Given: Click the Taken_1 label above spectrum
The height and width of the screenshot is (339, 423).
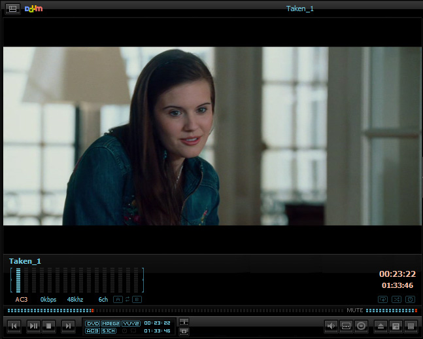Looking at the screenshot, I should pyautogui.click(x=25, y=261).
